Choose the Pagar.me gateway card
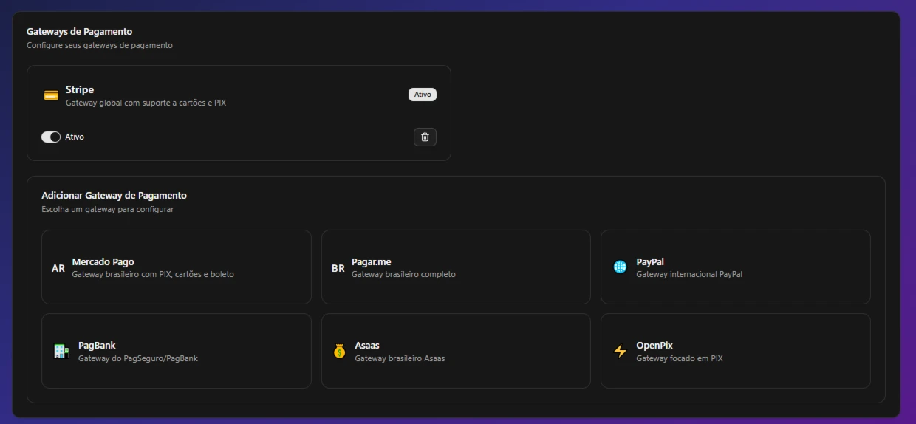The height and width of the screenshot is (424, 916). 456,267
